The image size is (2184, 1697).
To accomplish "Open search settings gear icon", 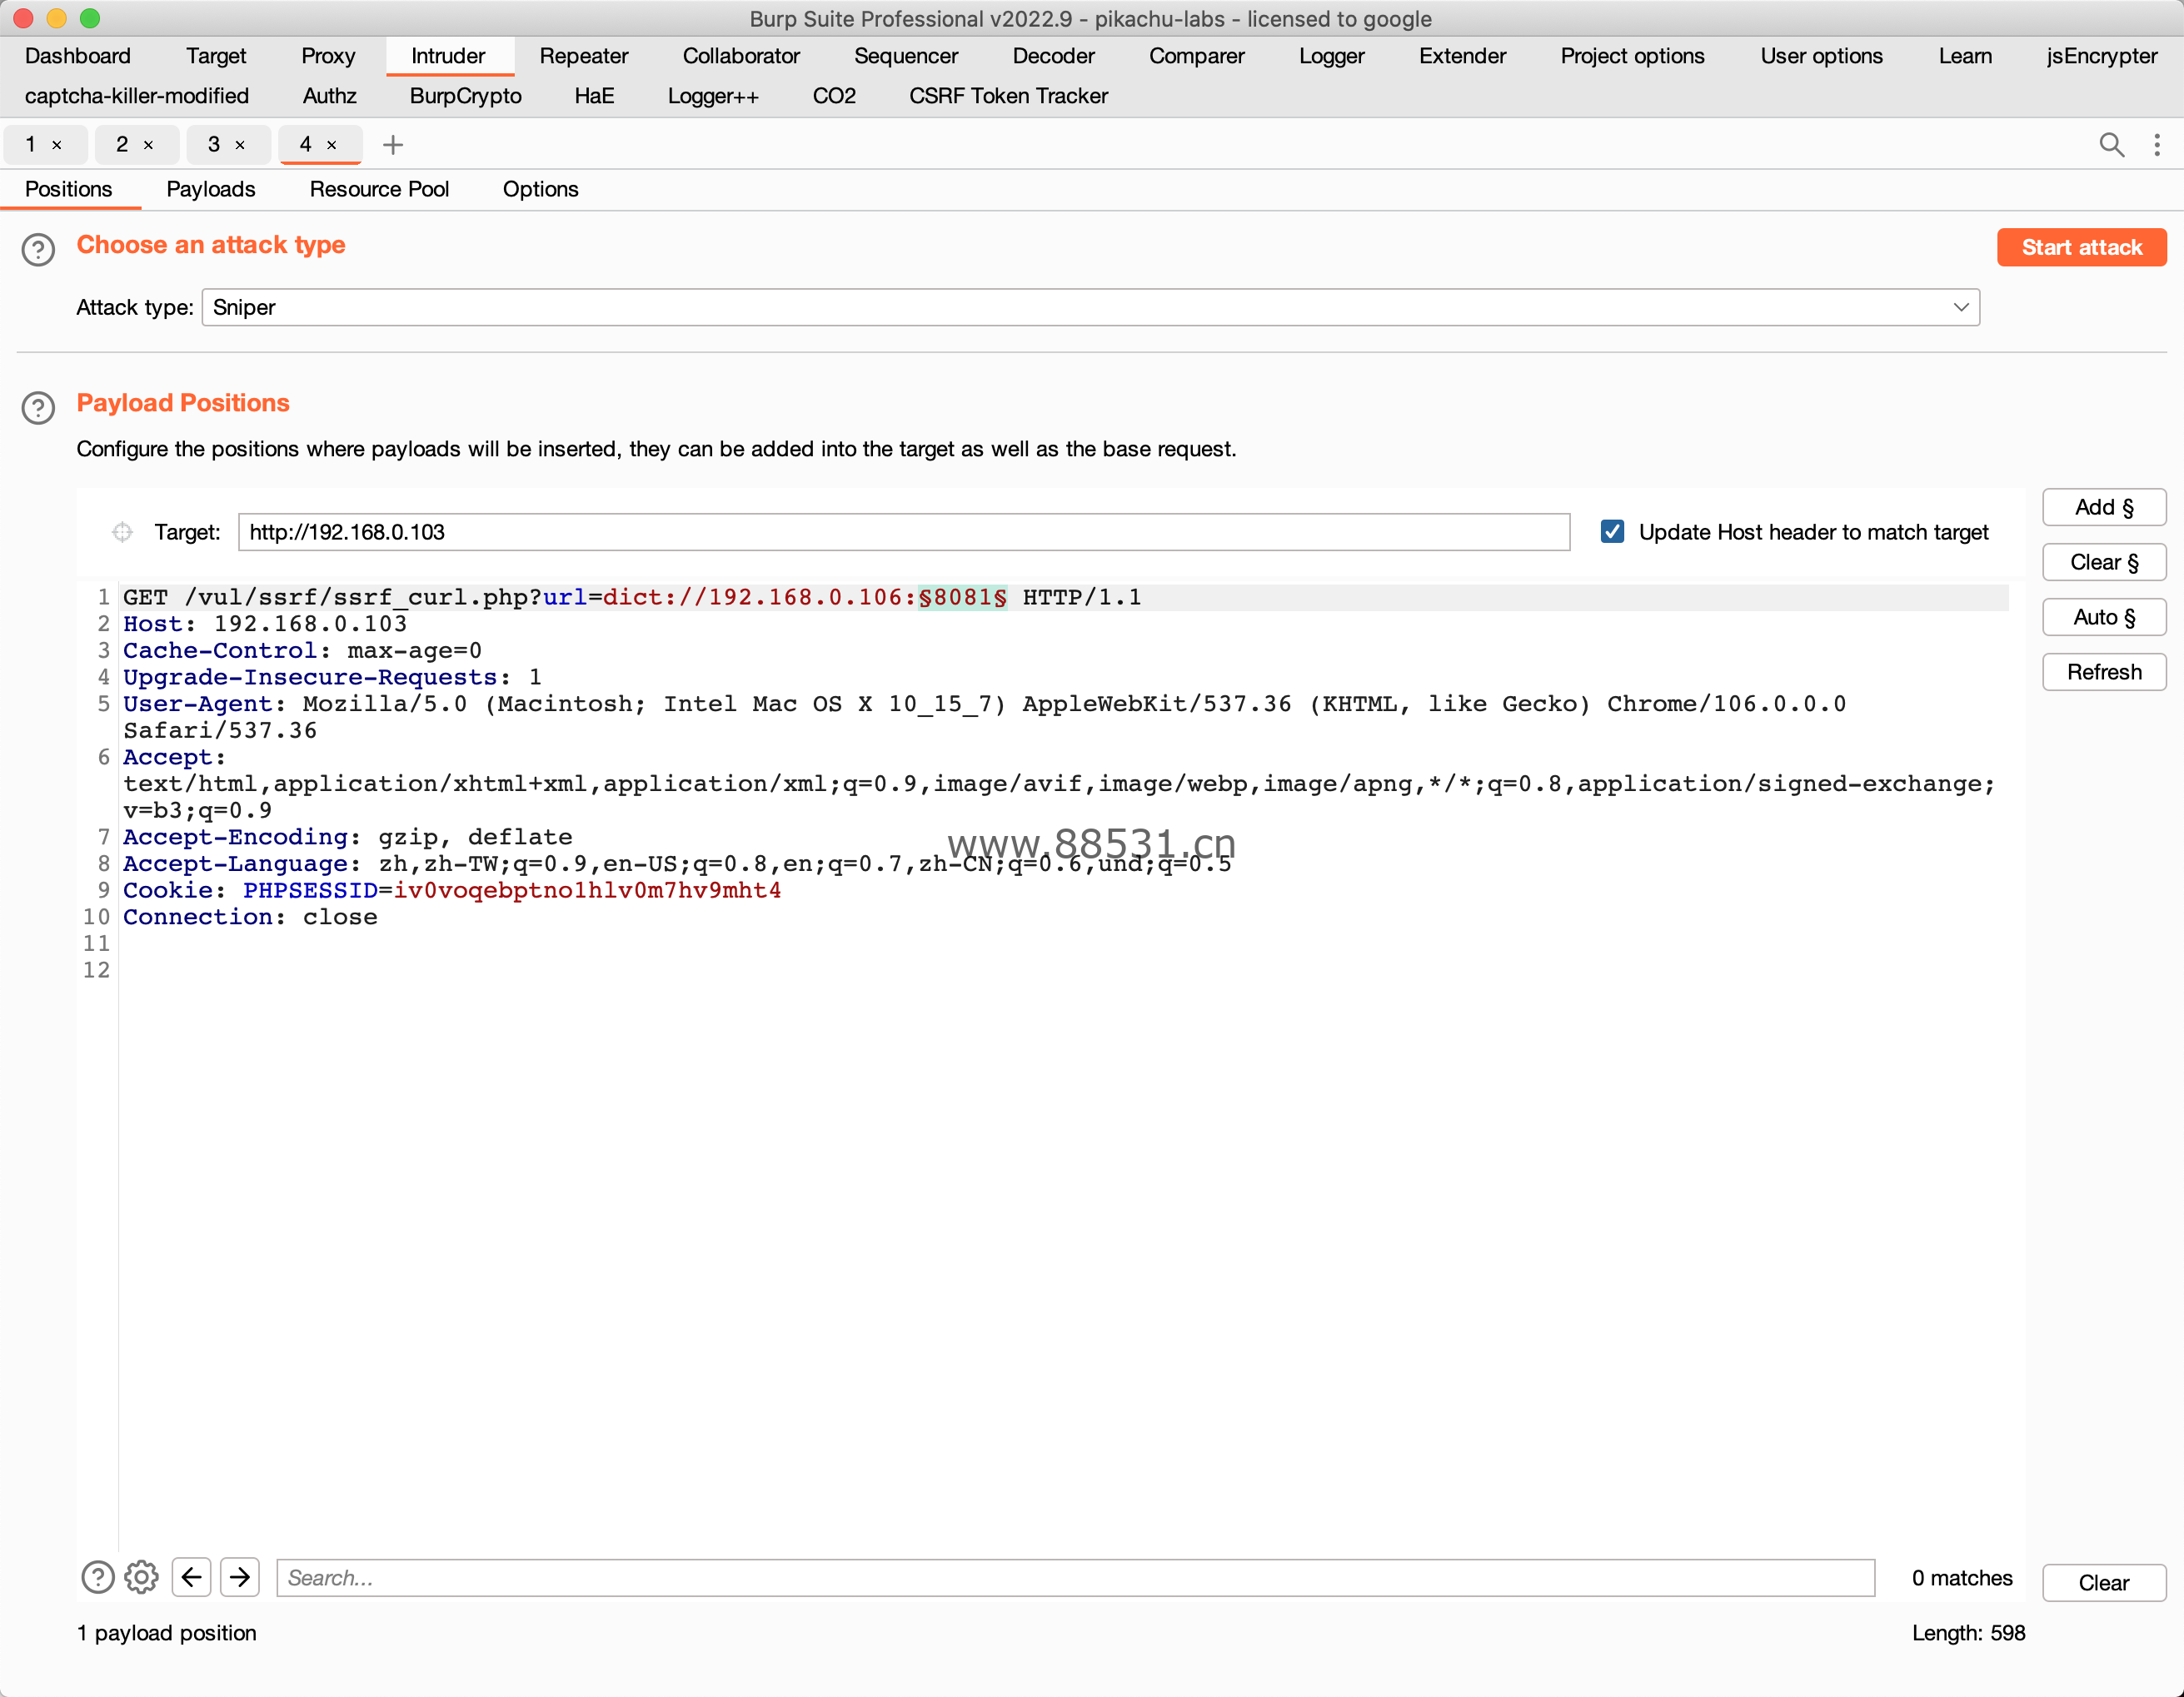I will [x=141, y=1577].
